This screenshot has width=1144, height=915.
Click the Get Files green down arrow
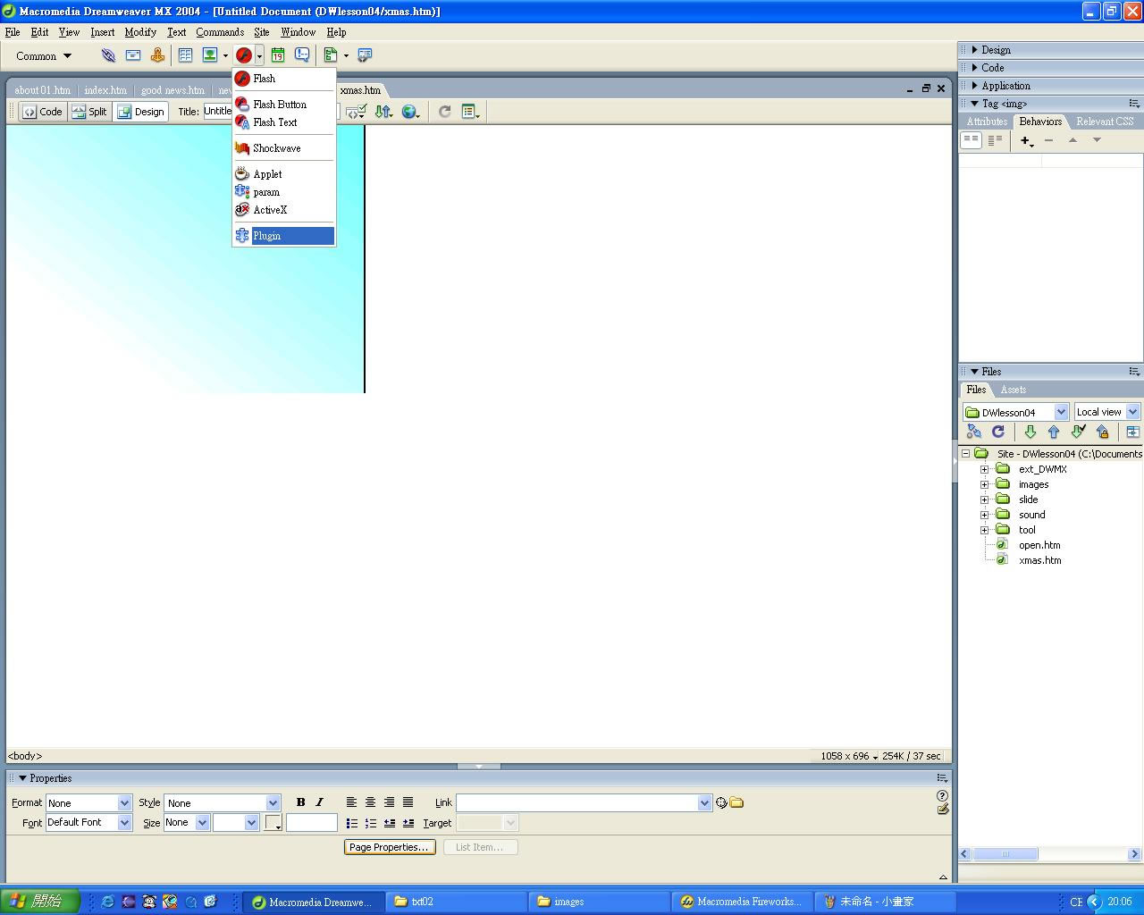click(x=1030, y=432)
